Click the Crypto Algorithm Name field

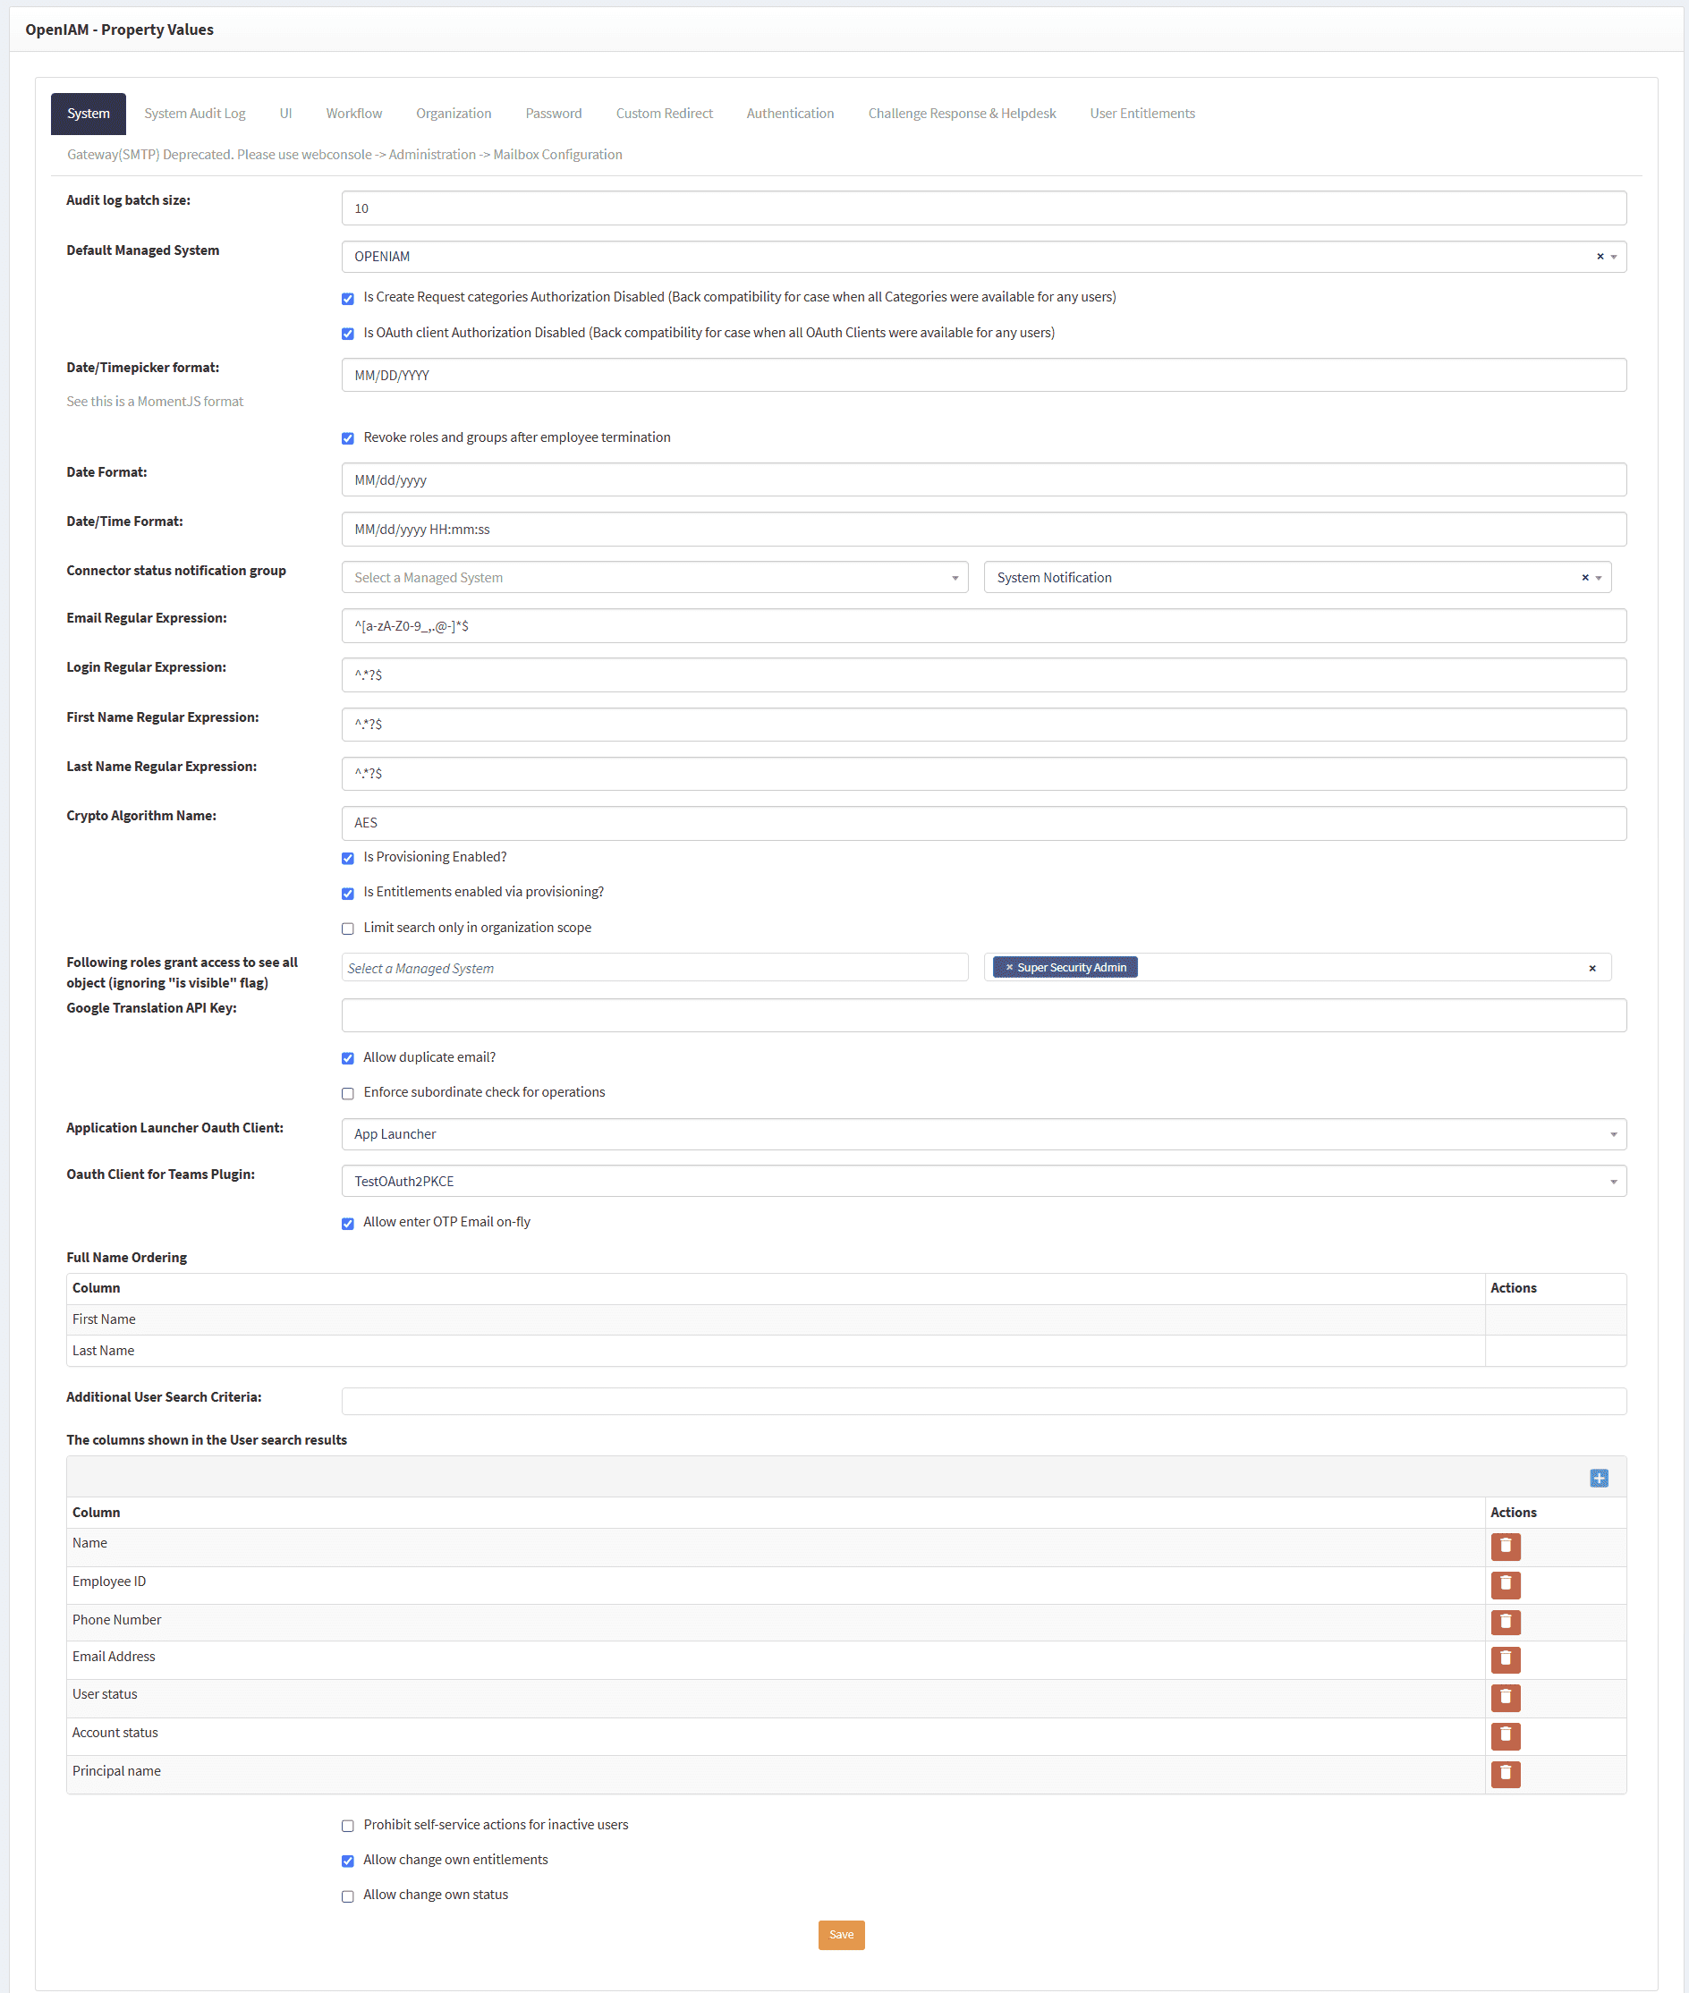click(x=983, y=823)
